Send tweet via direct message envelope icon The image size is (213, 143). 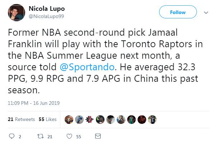pyautogui.click(x=98, y=136)
